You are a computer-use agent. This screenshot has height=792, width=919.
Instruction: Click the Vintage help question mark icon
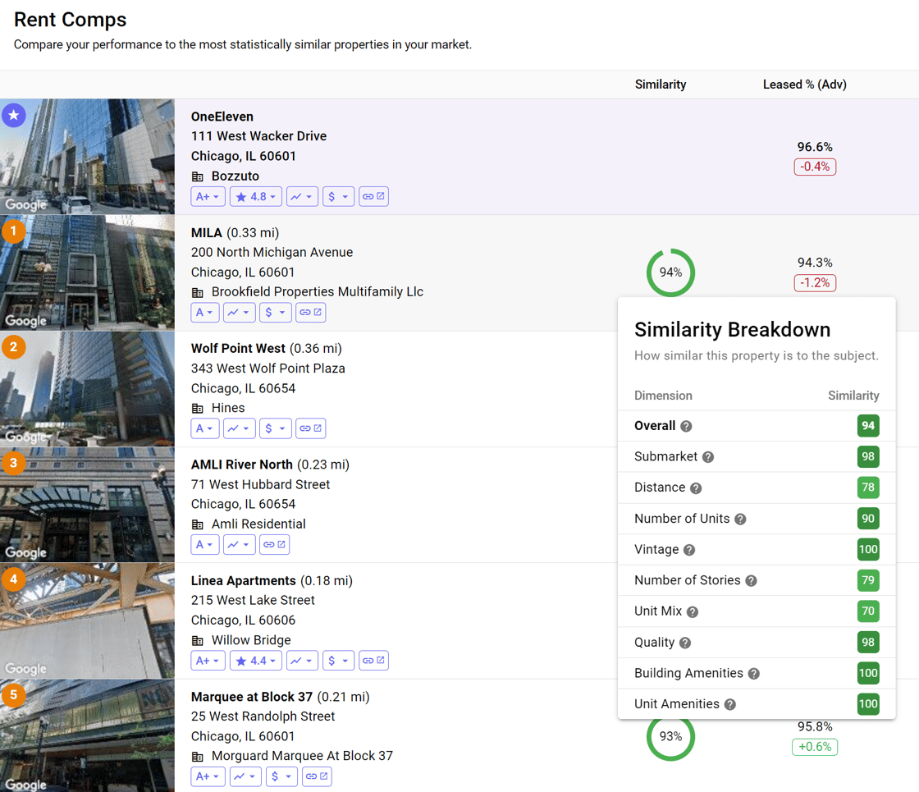pos(689,550)
